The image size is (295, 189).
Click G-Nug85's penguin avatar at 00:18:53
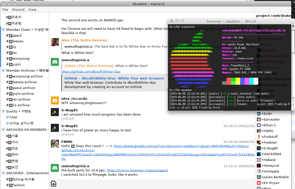55,128
